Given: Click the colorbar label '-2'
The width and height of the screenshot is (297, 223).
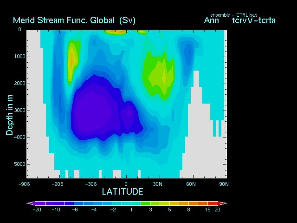Looking at the screenshot, I should [x=113, y=210].
